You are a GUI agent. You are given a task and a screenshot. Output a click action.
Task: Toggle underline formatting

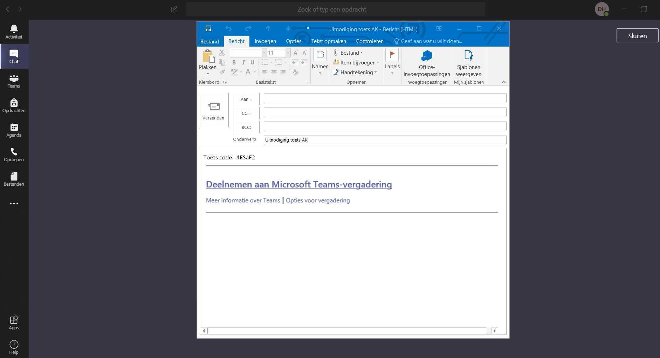coord(252,63)
